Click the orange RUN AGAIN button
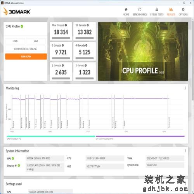The height and width of the screenshot is (194, 194). [x=26, y=57]
